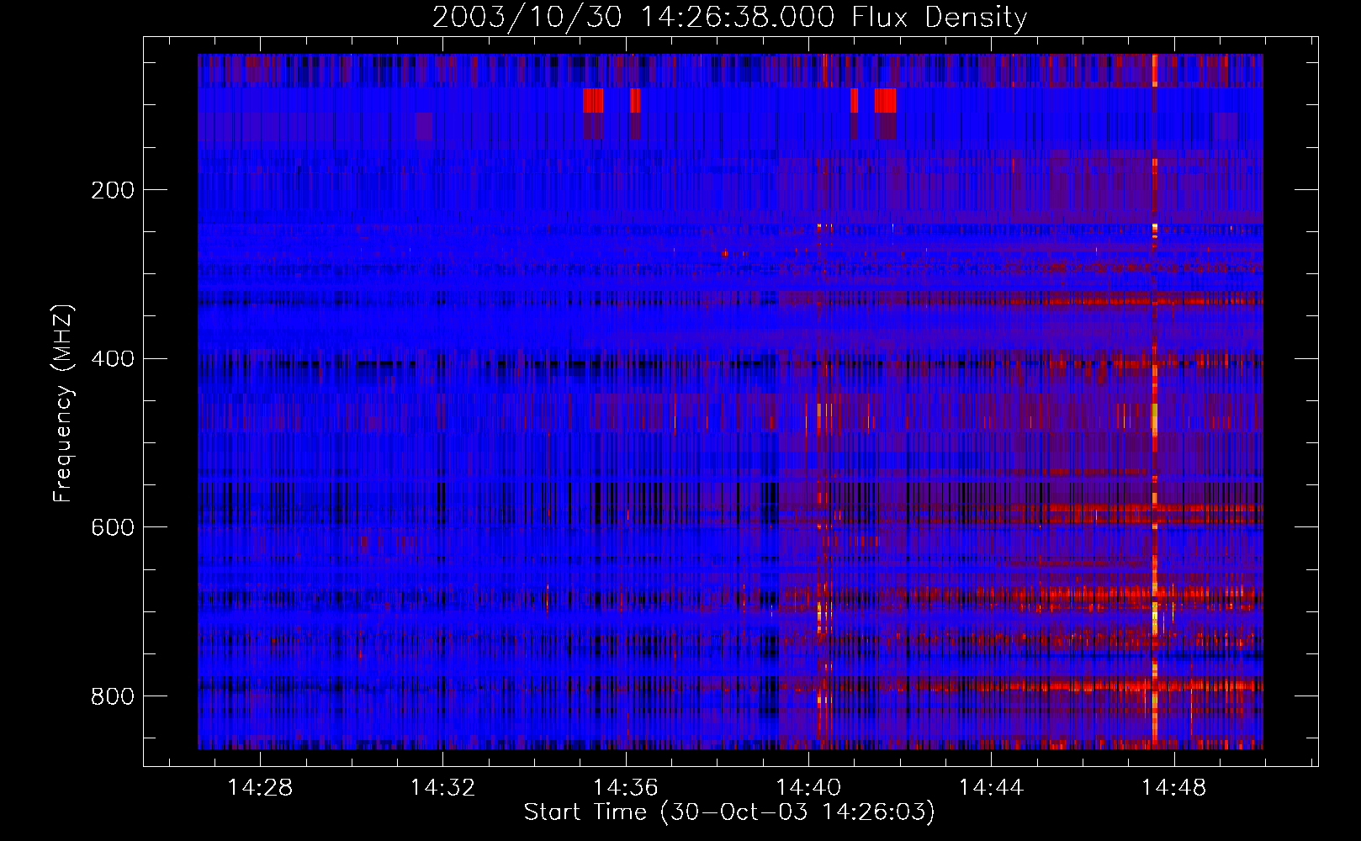
Task: Click the 14:28 time tick label
Action: [260, 788]
